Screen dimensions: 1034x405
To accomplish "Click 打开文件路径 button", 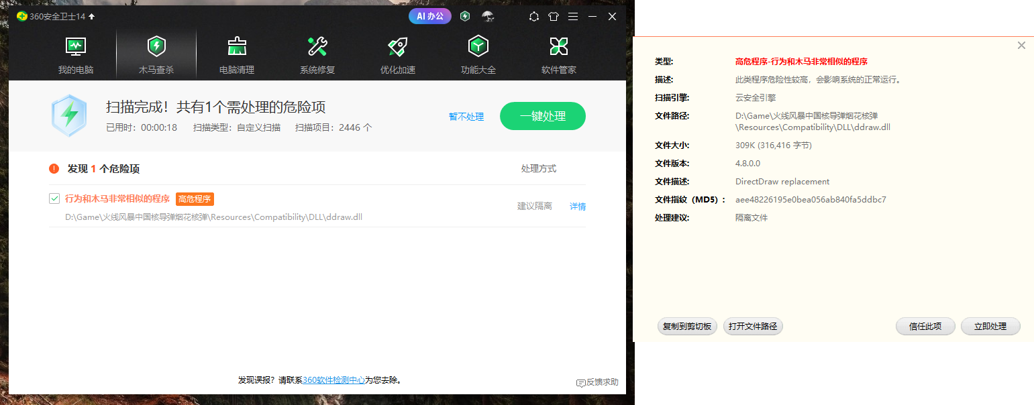I will pos(753,327).
